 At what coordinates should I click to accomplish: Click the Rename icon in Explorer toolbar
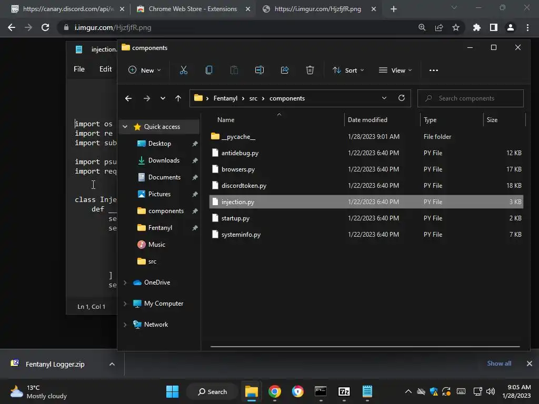click(259, 70)
